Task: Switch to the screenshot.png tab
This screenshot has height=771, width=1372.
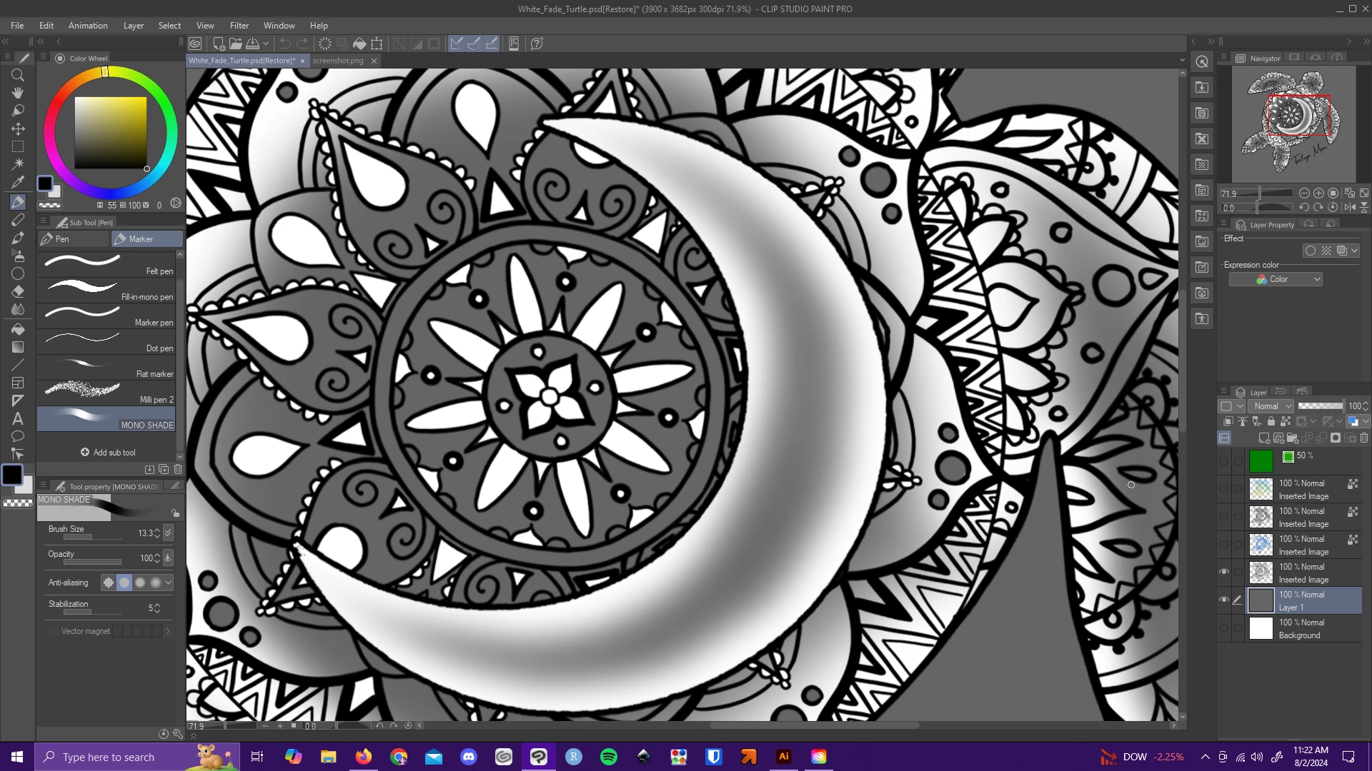Action: (338, 61)
